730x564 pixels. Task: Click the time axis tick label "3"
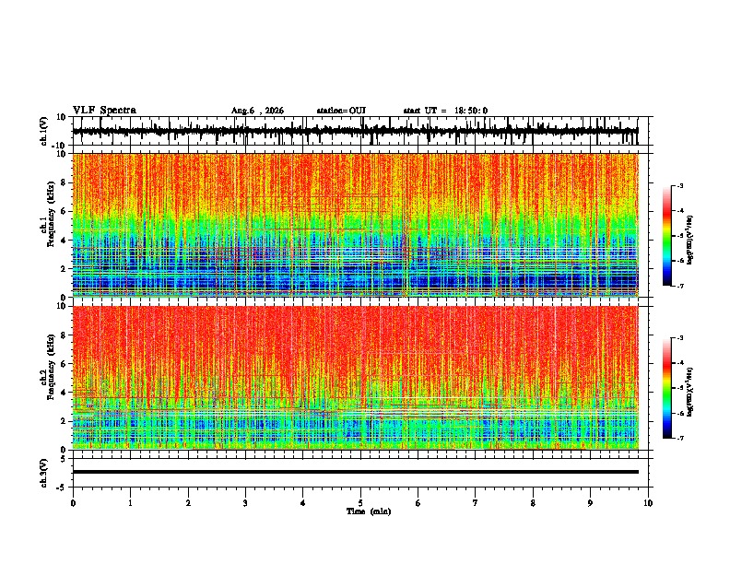245,503
